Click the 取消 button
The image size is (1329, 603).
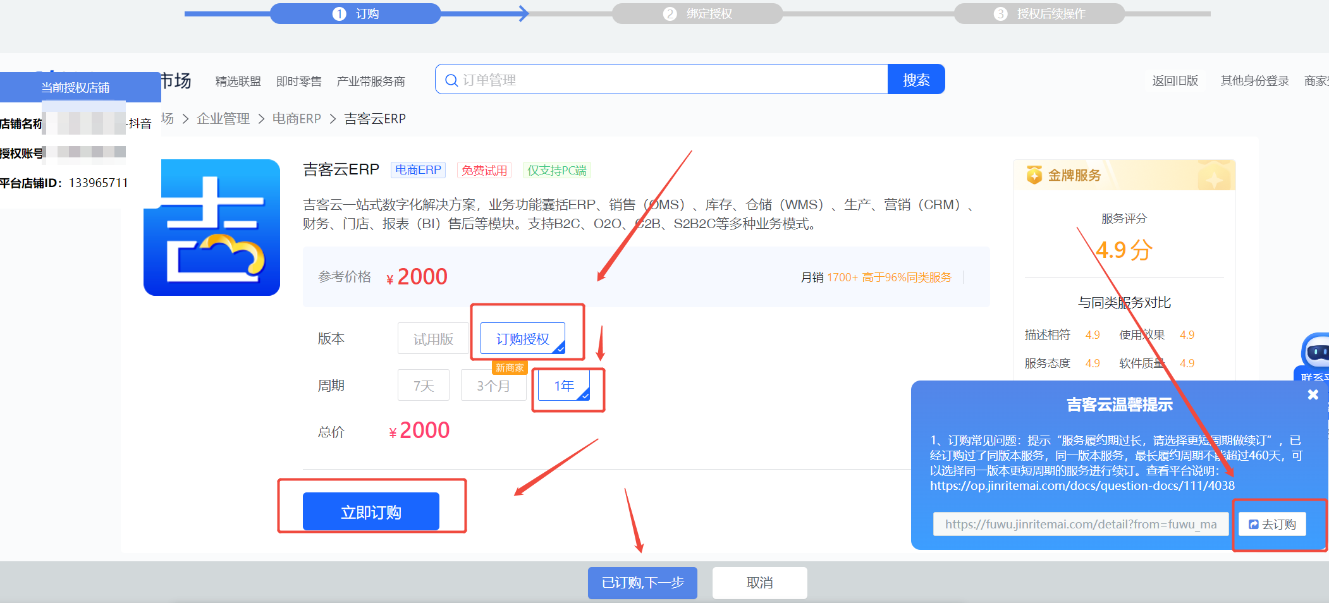(x=760, y=583)
